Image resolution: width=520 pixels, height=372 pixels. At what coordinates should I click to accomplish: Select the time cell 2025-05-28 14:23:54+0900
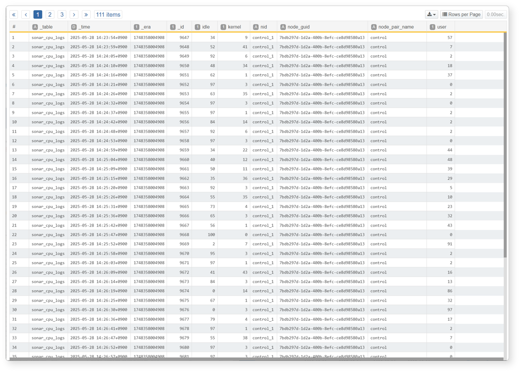point(99,37)
